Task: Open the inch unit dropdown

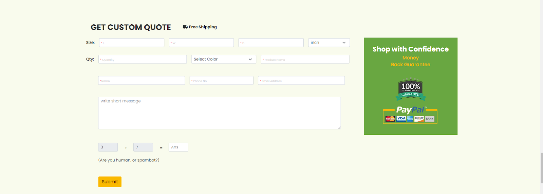Action: click(329, 43)
